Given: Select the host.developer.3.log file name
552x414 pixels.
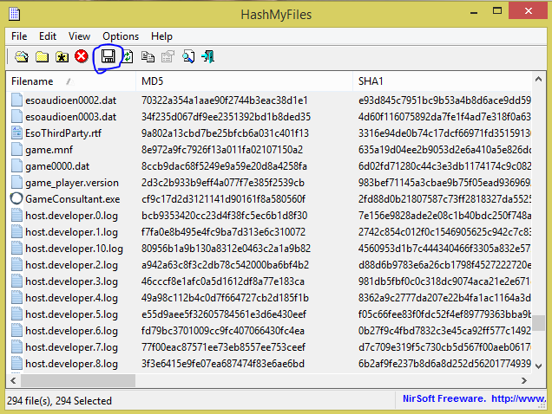Looking at the screenshot, I should 71,281.
